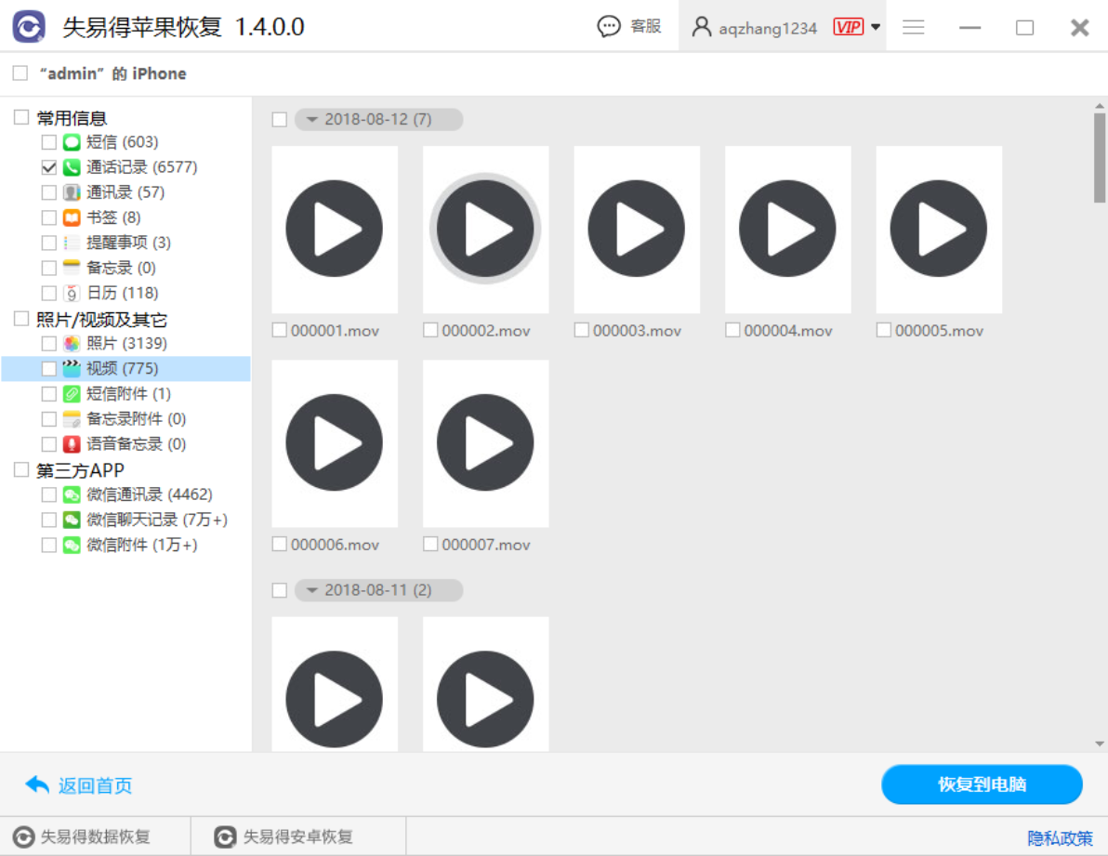Click scrollbar up arrow
This screenshot has width=1108, height=856.
1099,106
